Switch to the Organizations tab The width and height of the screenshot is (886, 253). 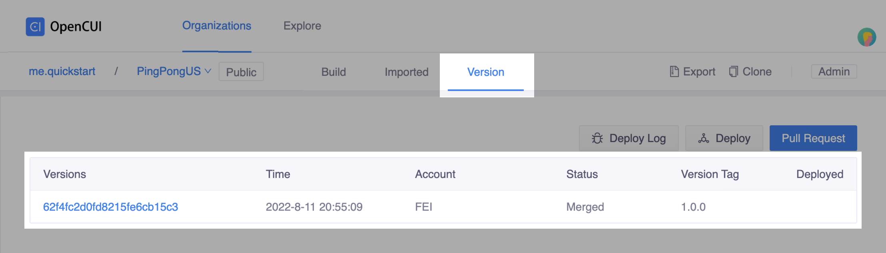point(217,26)
